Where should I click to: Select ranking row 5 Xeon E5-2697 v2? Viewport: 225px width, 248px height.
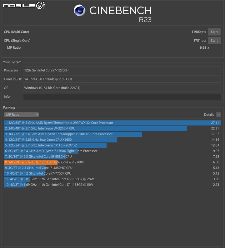pyautogui.click(x=112, y=145)
